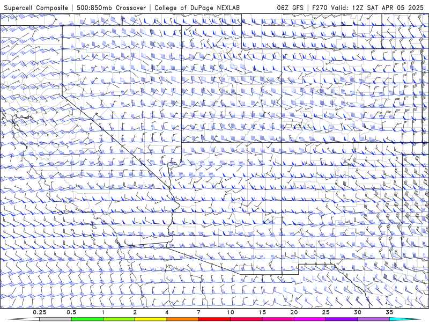The width and height of the screenshot is (429, 322).
Task: Pick the bright green color bar segment
Action: point(87,319)
